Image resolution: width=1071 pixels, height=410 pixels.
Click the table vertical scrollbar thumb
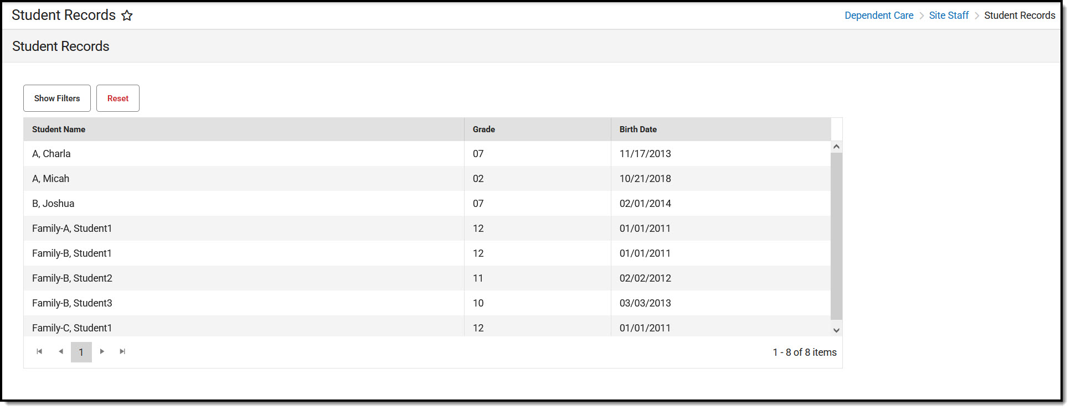pos(837,236)
